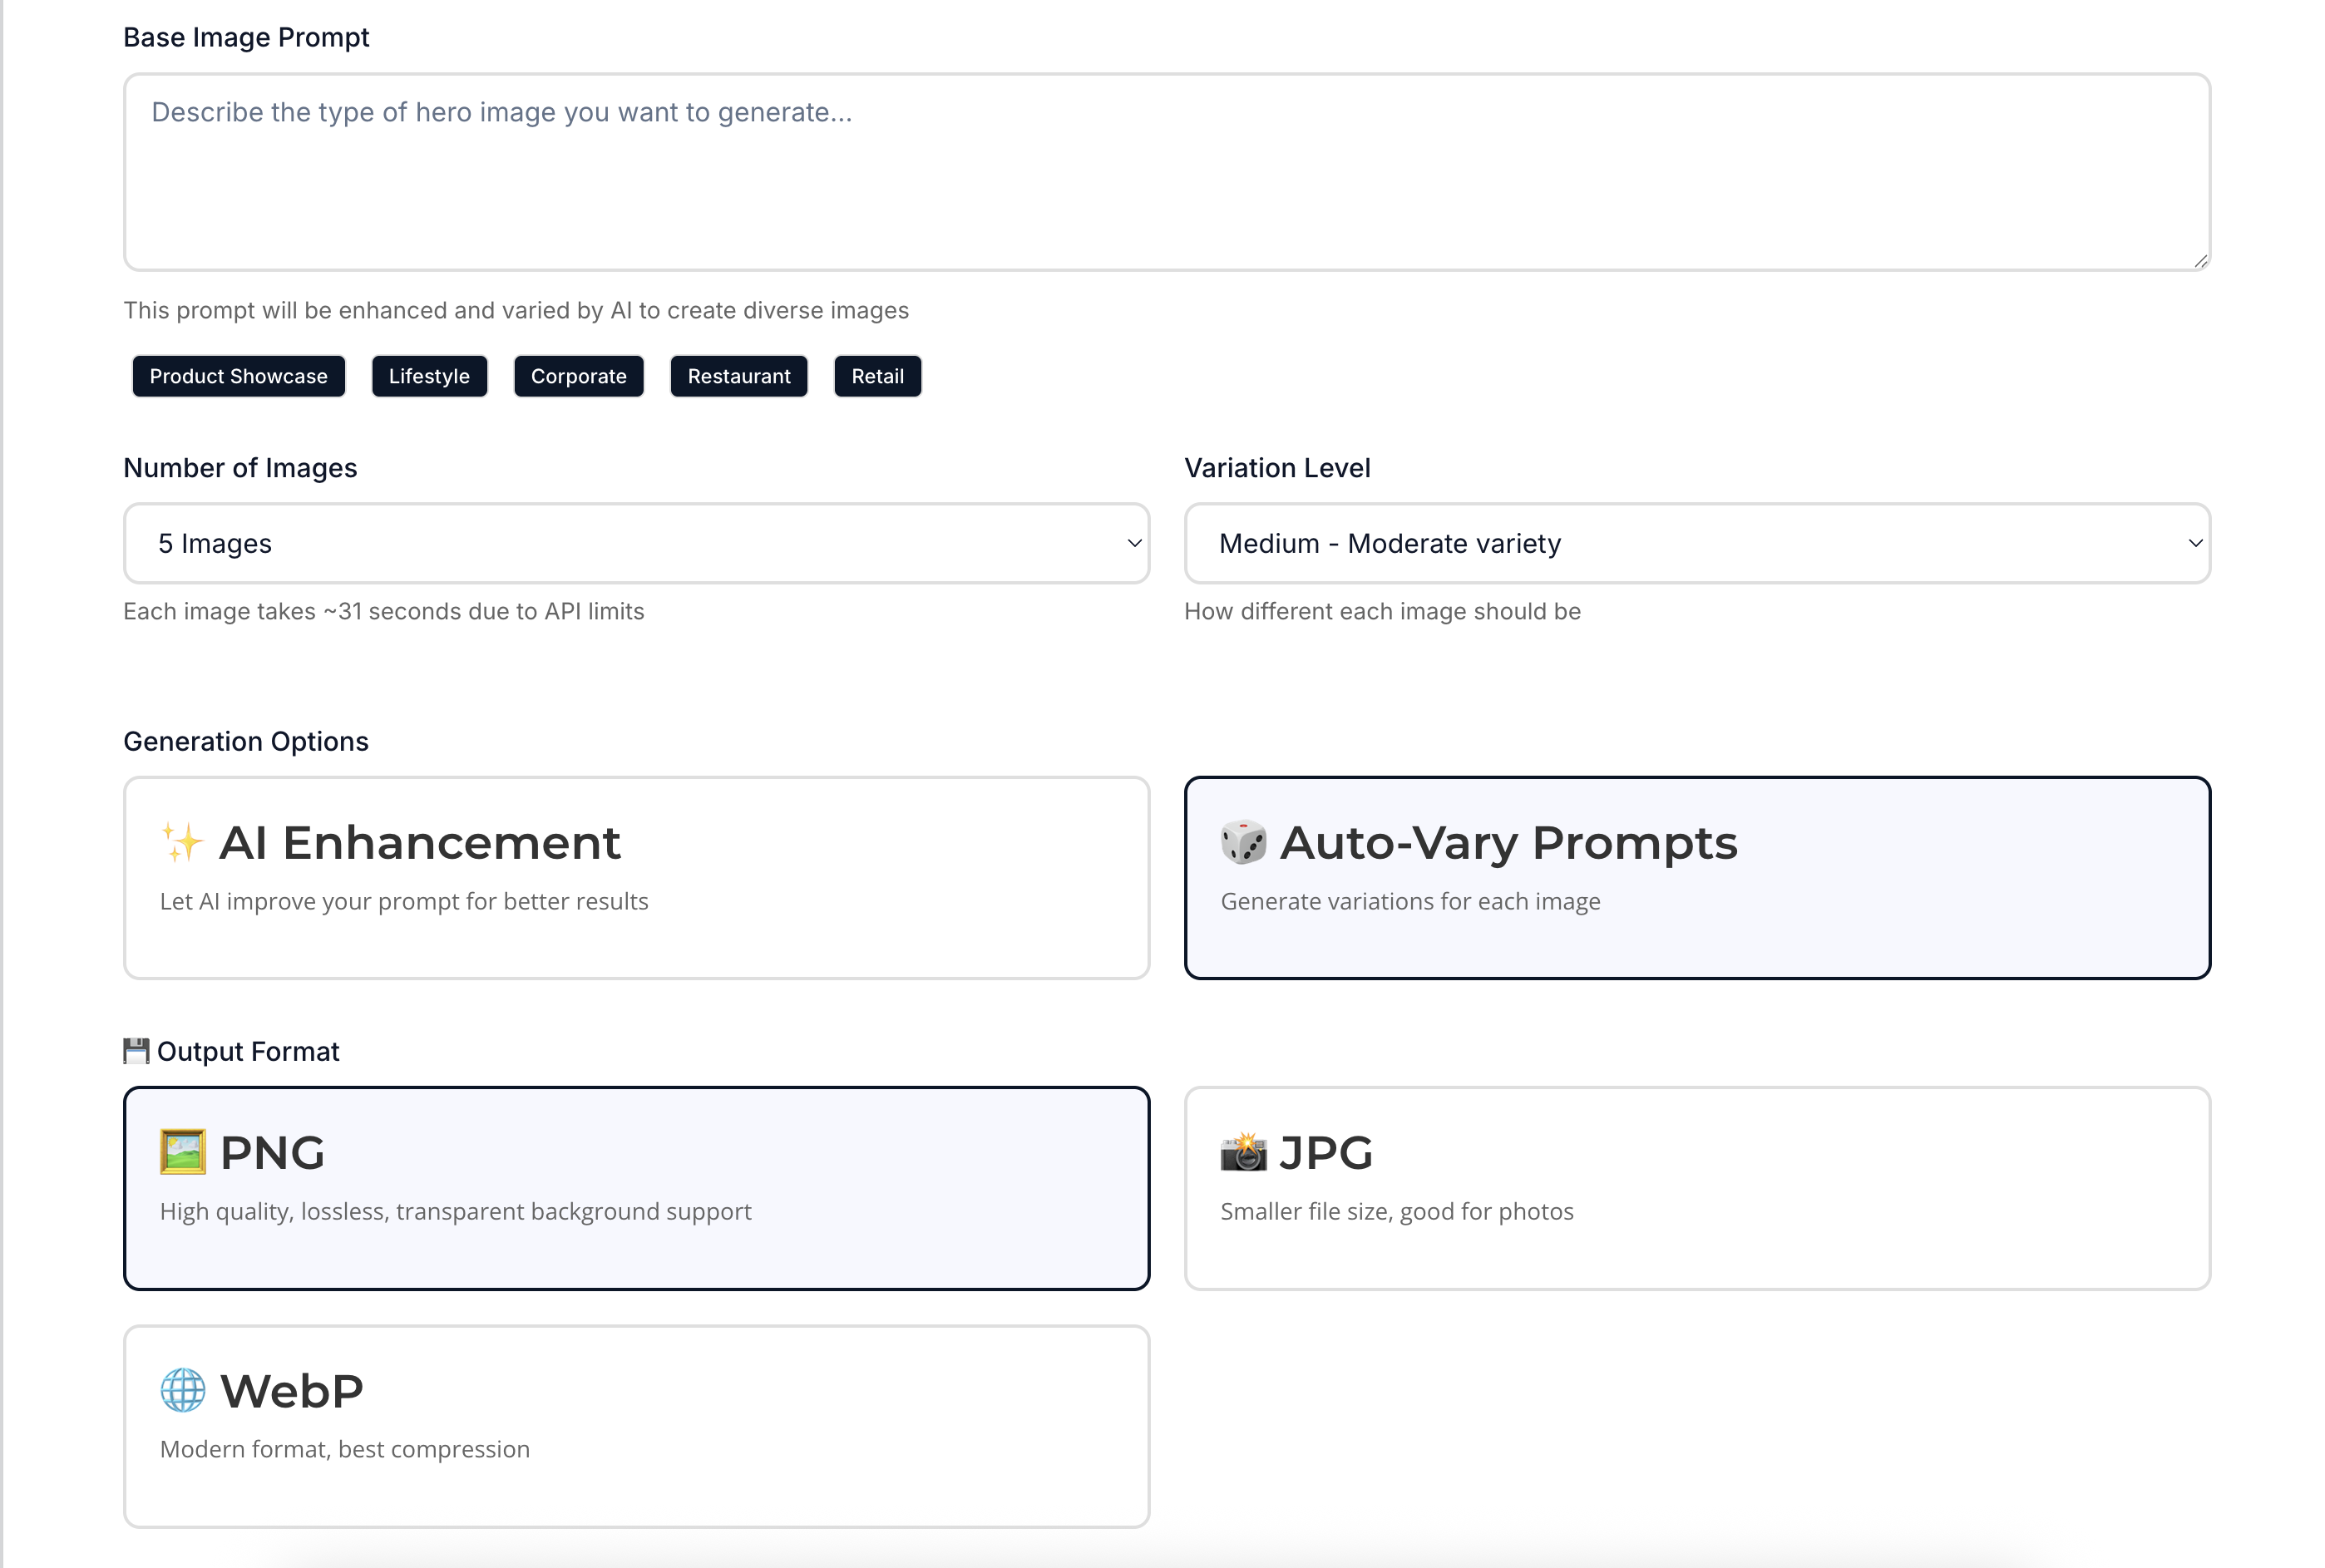
Task: Enable the AI Enhancement option card
Action: pyautogui.click(x=636, y=877)
